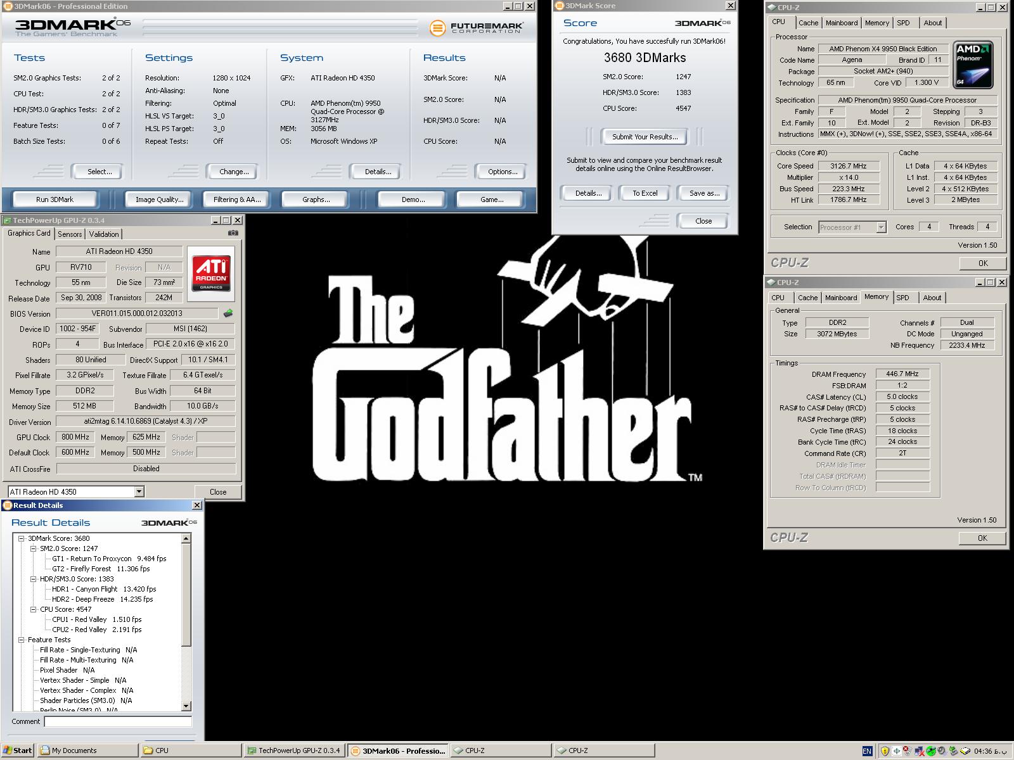Open Mainboard tab in lower CPU-Z window
Image resolution: width=1014 pixels, height=760 pixels.
click(841, 298)
